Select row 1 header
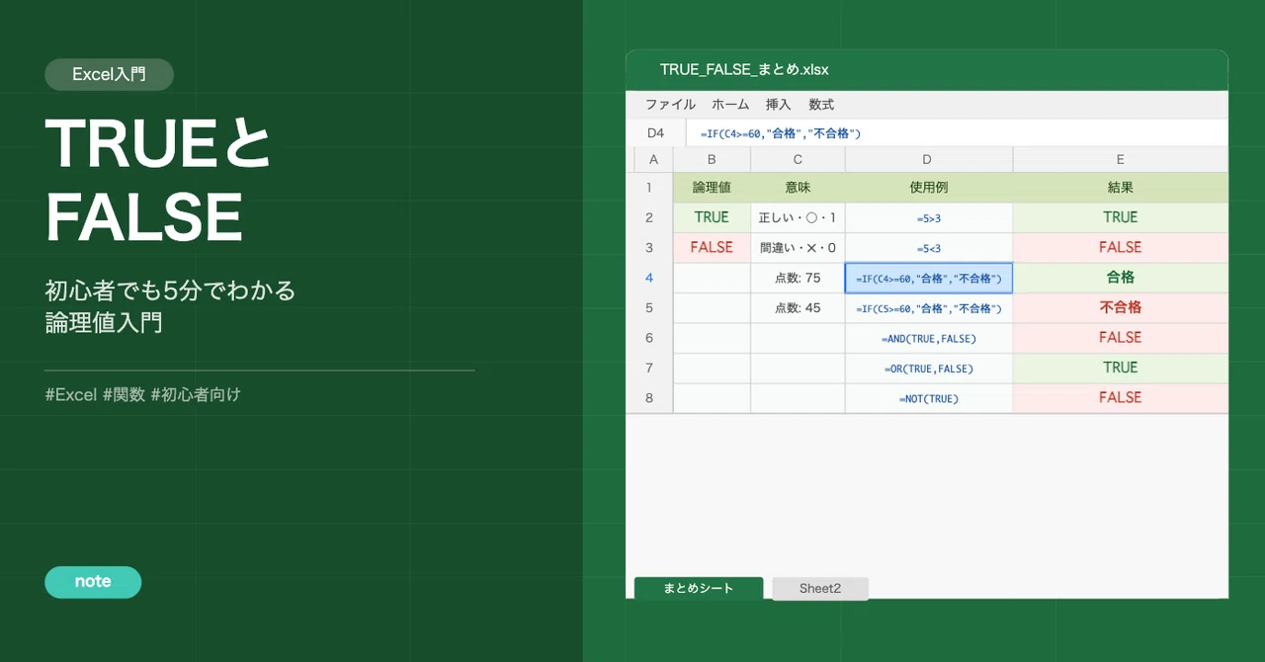Viewport: 1265px width, 662px height. pyautogui.click(x=649, y=188)
